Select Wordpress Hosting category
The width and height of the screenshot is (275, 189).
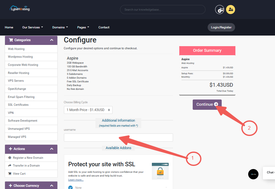pyautogui.click(x=31, y=57)
